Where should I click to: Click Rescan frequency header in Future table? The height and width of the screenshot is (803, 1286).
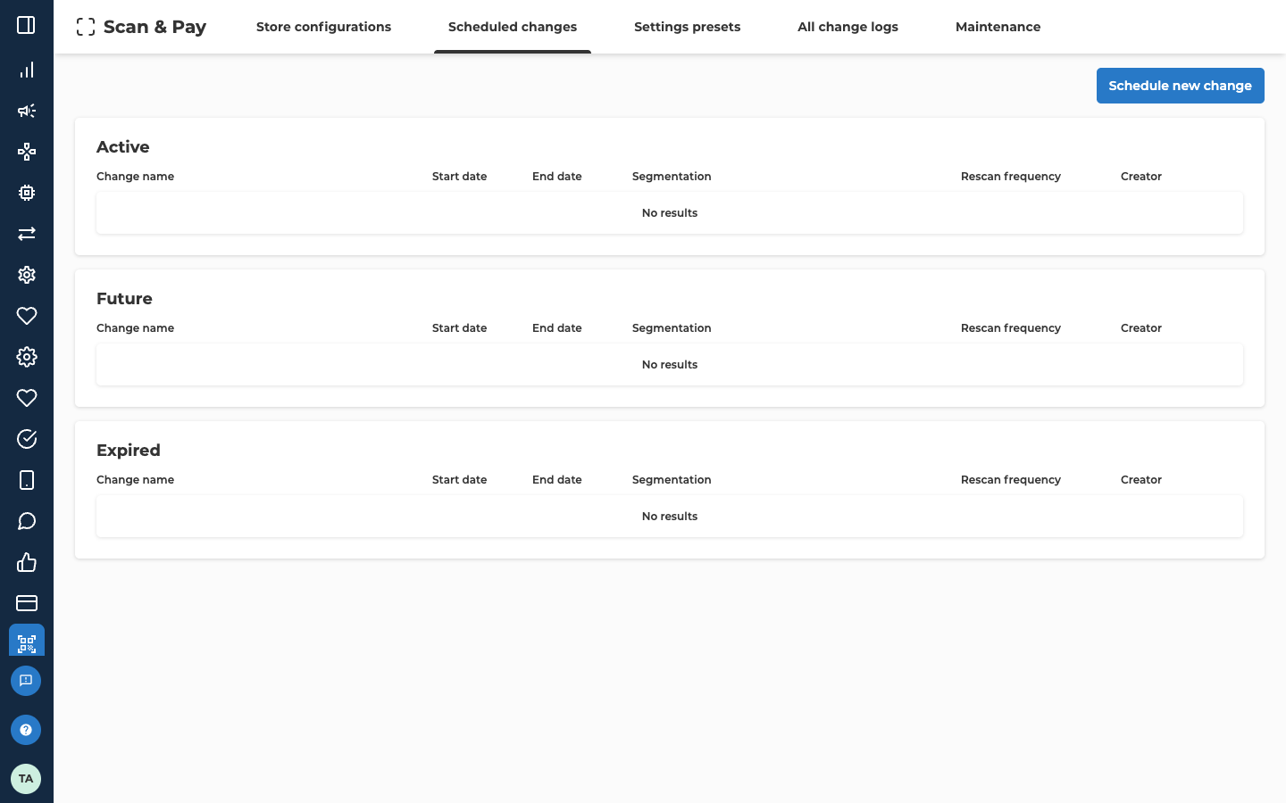pyautogui.click(x=1011, y=328)
